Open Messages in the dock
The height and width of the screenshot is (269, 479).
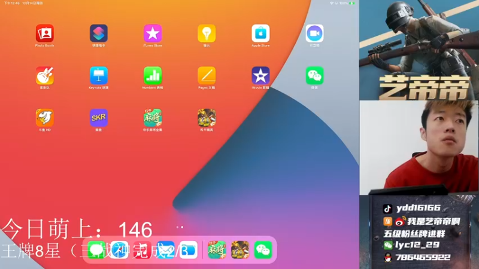pyautogui.click(x=96, y=250)
